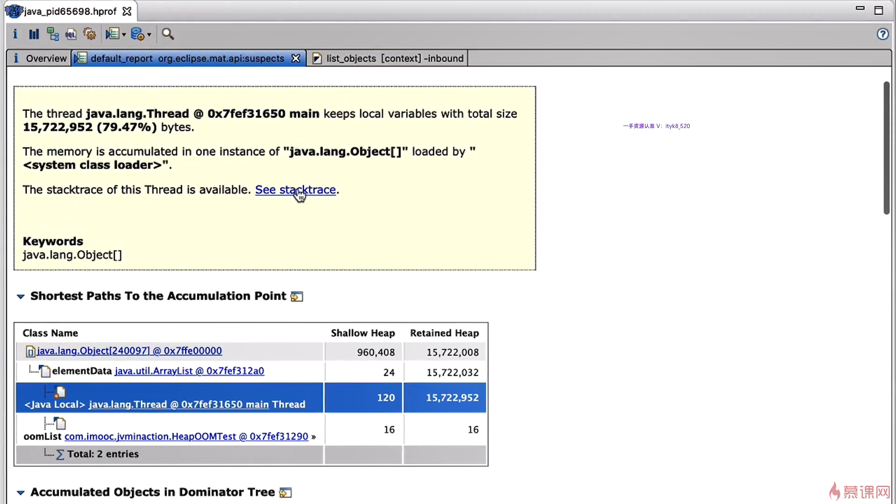
Task: Open the Overview info toolbar icon
Action: click(x=15, y=34)
